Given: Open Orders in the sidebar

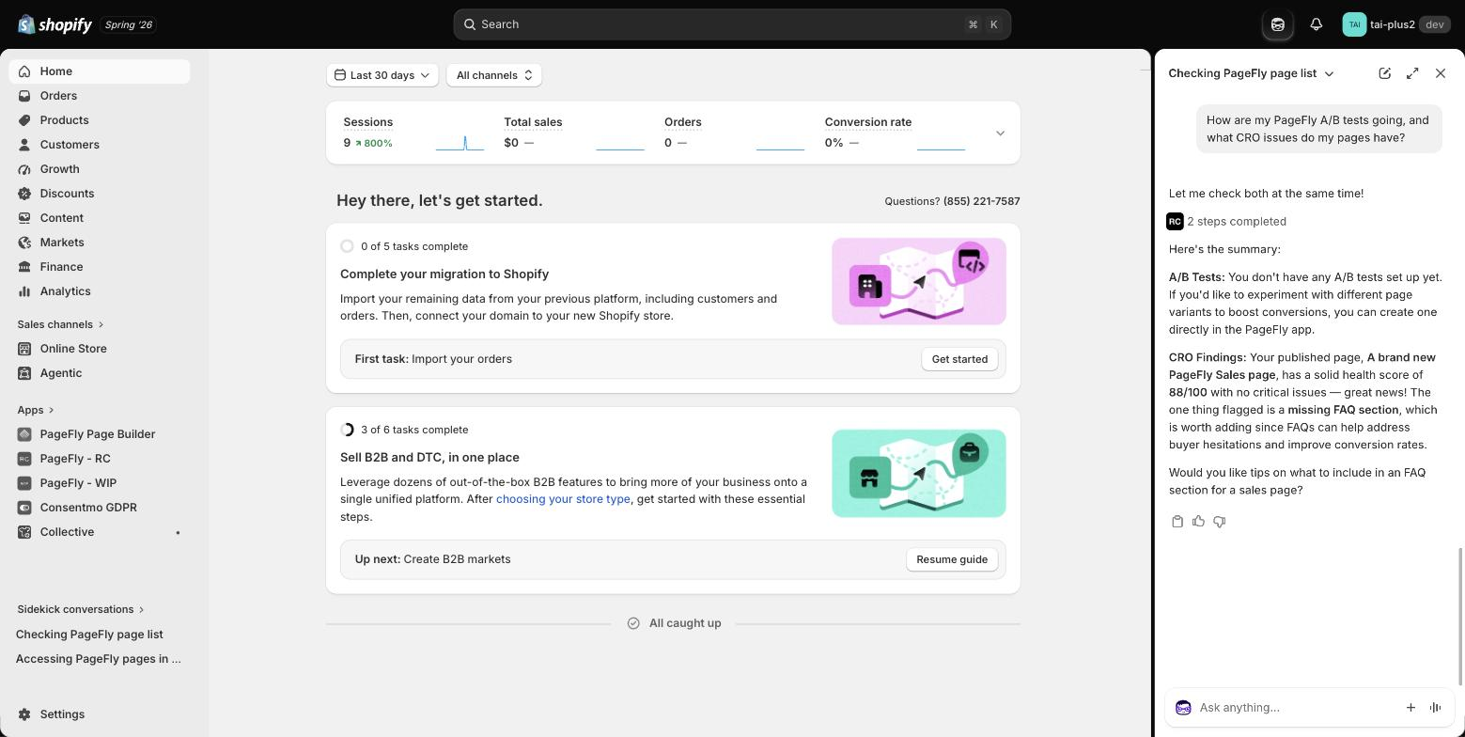Looking at the screenshot, I should coord(99,96).
